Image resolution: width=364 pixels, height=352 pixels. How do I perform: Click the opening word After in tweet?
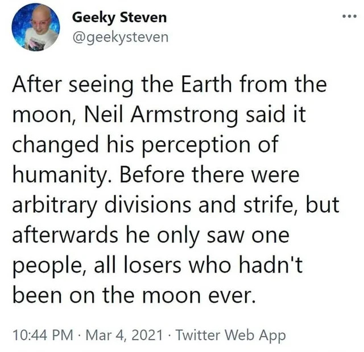tap(35, 86)
